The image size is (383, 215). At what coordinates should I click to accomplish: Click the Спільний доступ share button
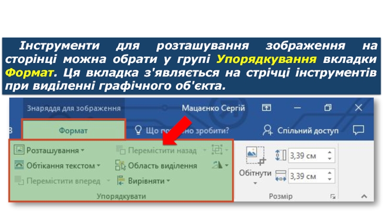click(308, 130)
